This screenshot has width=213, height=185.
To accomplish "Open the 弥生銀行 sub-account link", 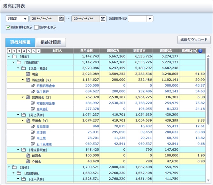I will click(x=43, y=91).
